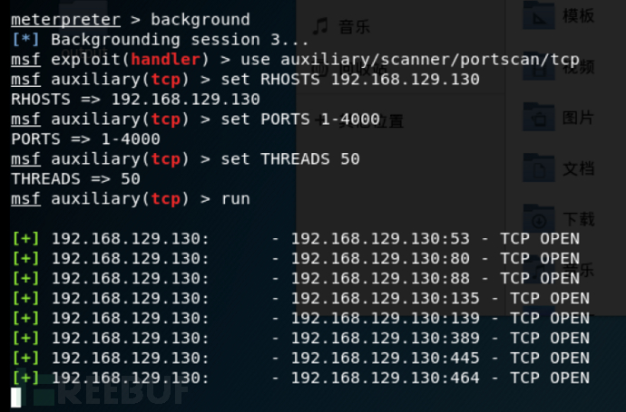Select the 音乐 sidebar entry

(354, 27)
